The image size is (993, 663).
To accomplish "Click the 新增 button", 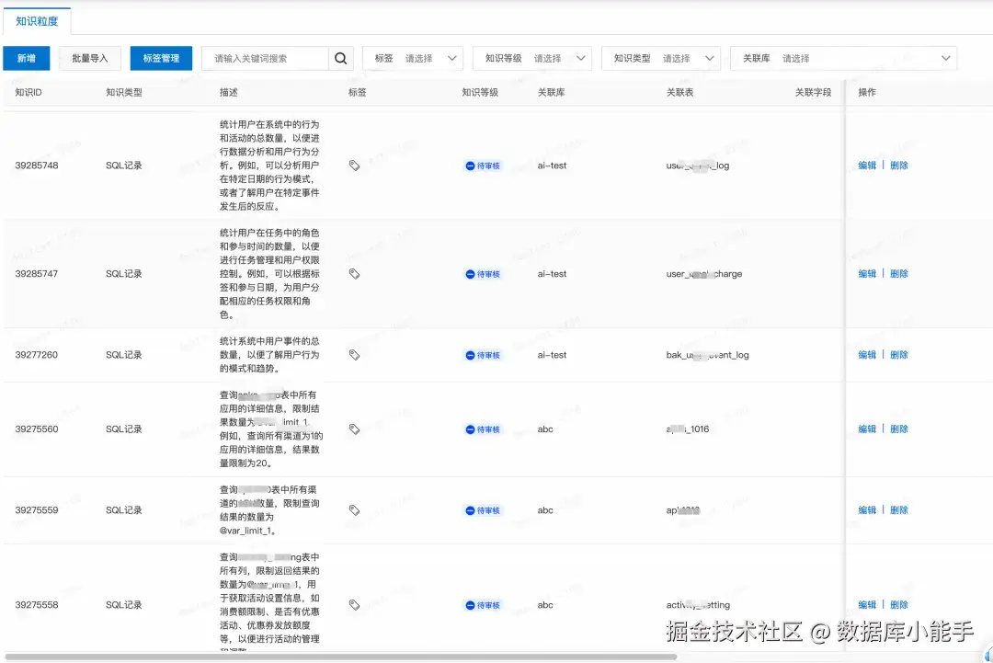I will coord(26,58).
